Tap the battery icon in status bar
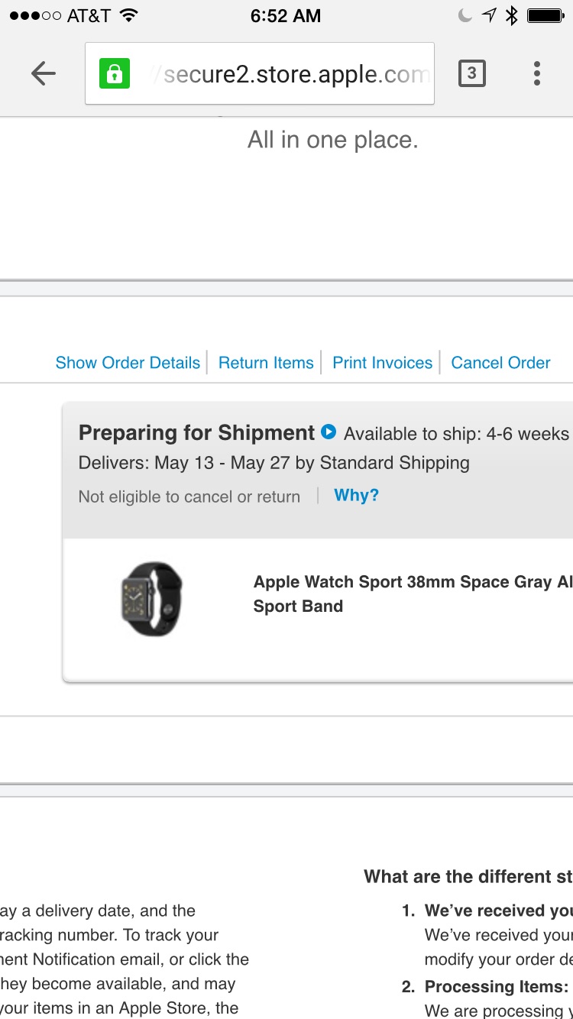573x1019 pixels. 545,15
